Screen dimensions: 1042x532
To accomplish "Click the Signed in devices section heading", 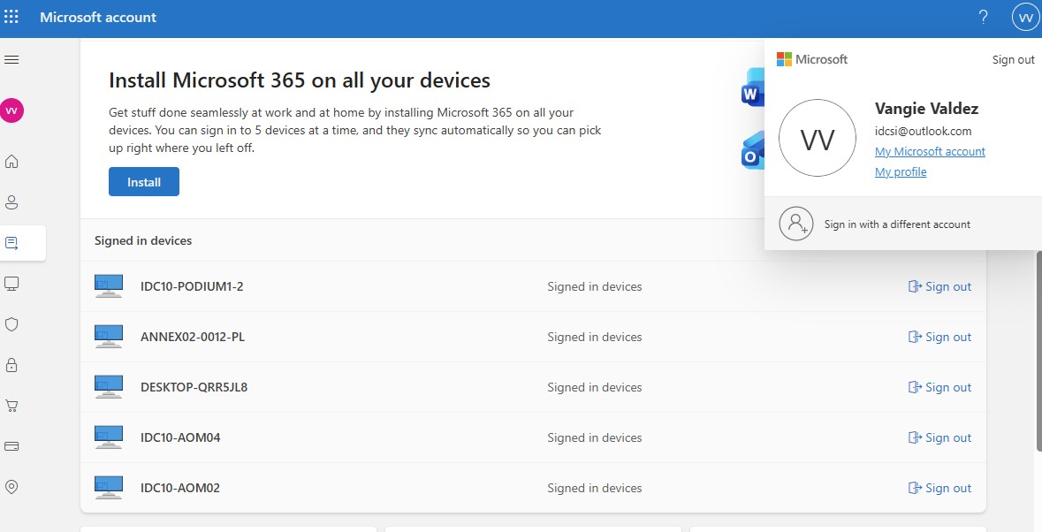I will 143,240.
